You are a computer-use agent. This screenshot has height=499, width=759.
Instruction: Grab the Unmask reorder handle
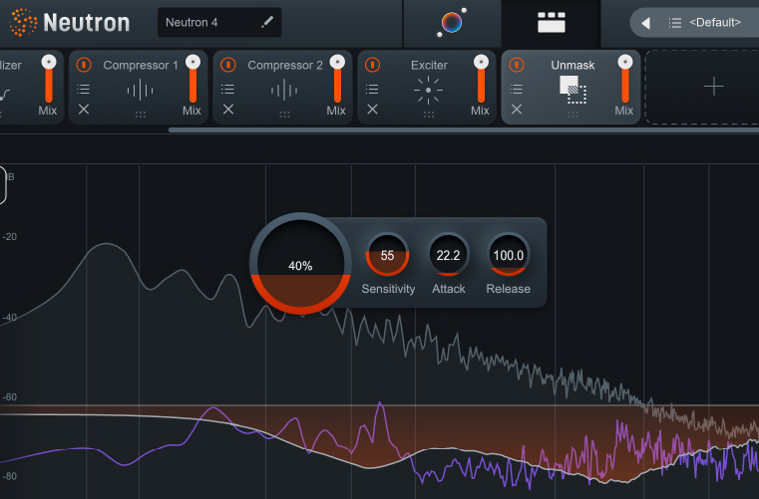(x=572, y=115)
